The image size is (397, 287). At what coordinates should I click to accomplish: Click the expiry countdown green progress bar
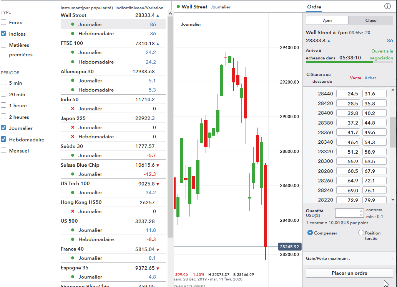[x=339, y=62]
